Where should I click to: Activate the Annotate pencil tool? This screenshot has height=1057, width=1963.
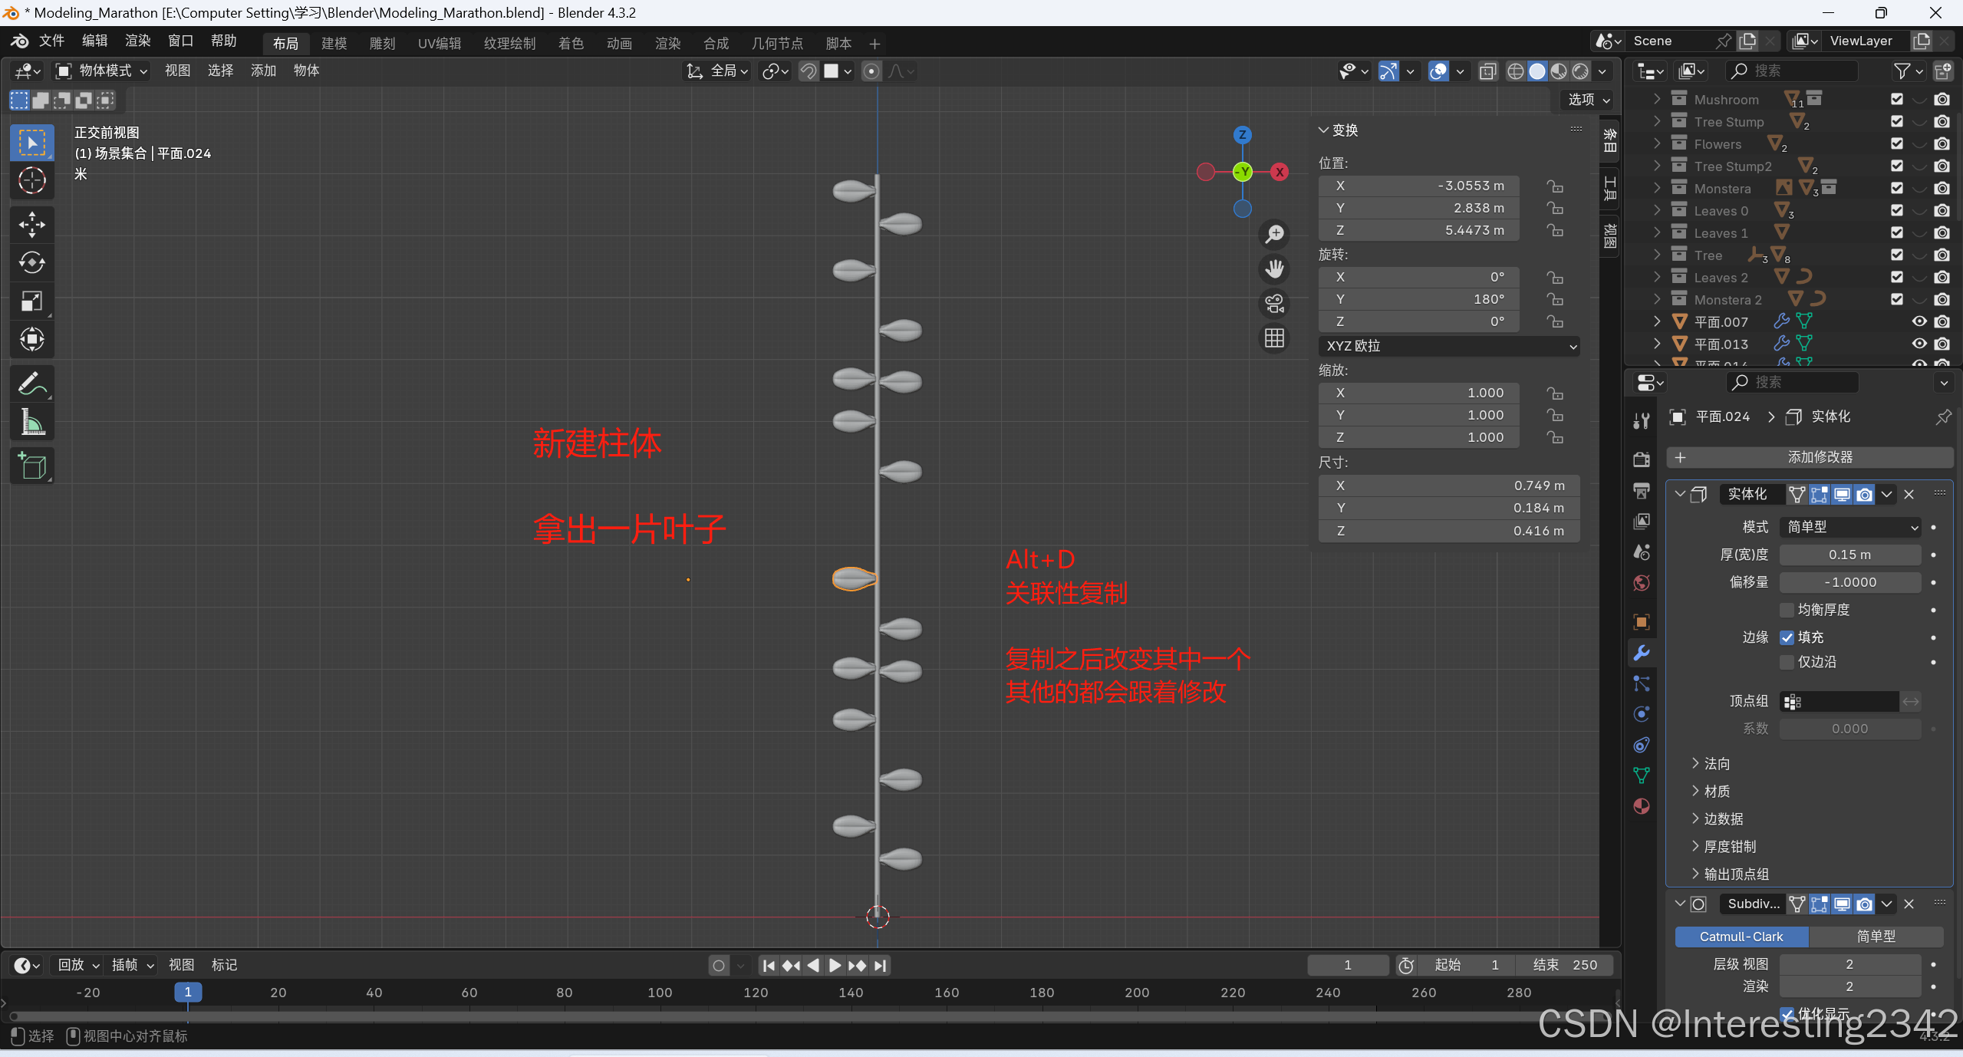coord(31,384)
